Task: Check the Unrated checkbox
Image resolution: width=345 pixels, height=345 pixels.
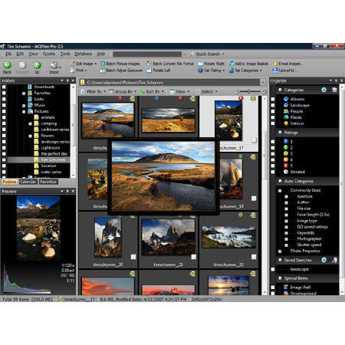Action: tap(273, 172)
